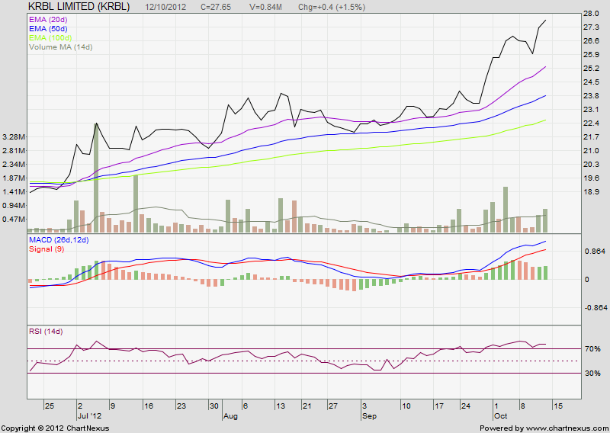Click the 1.87M volume axis label
Viewport: 610px width, 433px height.
(14, 178)
